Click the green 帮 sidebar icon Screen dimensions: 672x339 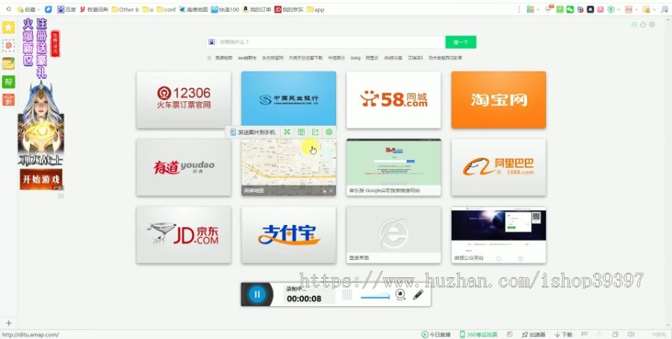click(x=8, y=82)
